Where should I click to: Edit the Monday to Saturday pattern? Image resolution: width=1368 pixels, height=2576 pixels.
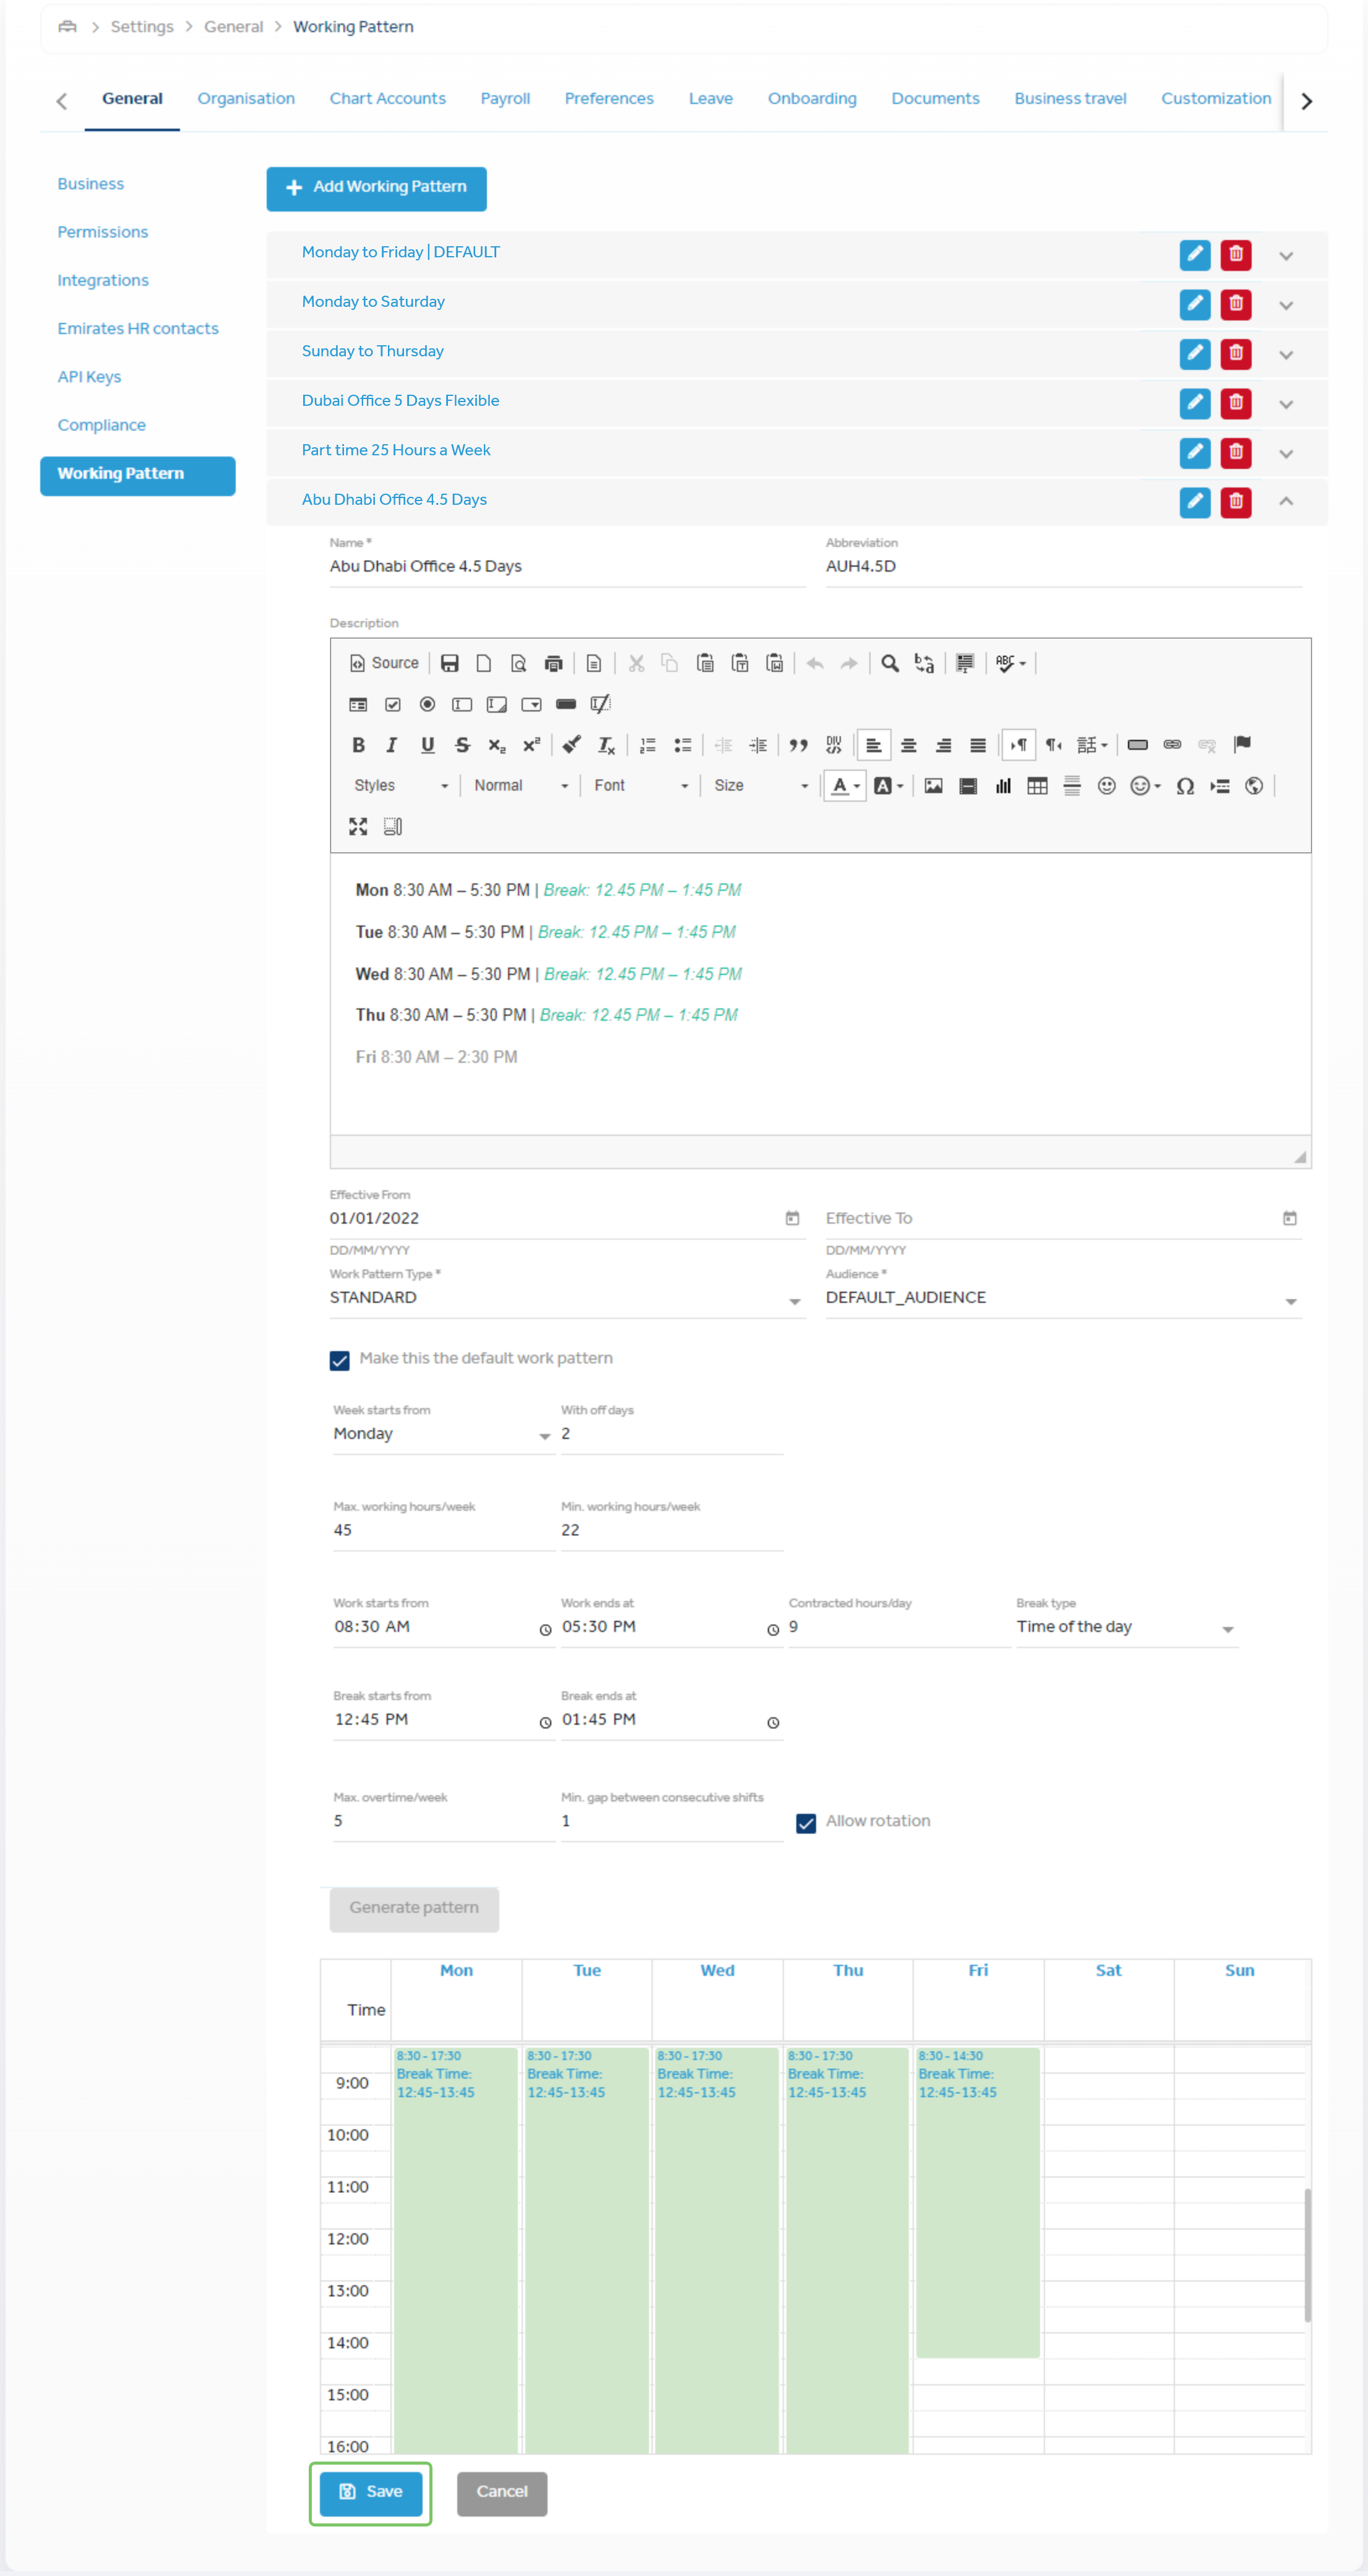click(1194, 304)
